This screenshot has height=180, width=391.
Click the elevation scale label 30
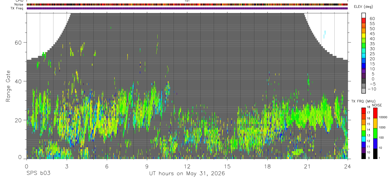coord(372,49)
